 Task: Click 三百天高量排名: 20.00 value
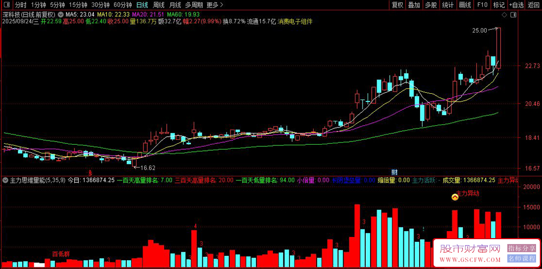tap(204, 180)
